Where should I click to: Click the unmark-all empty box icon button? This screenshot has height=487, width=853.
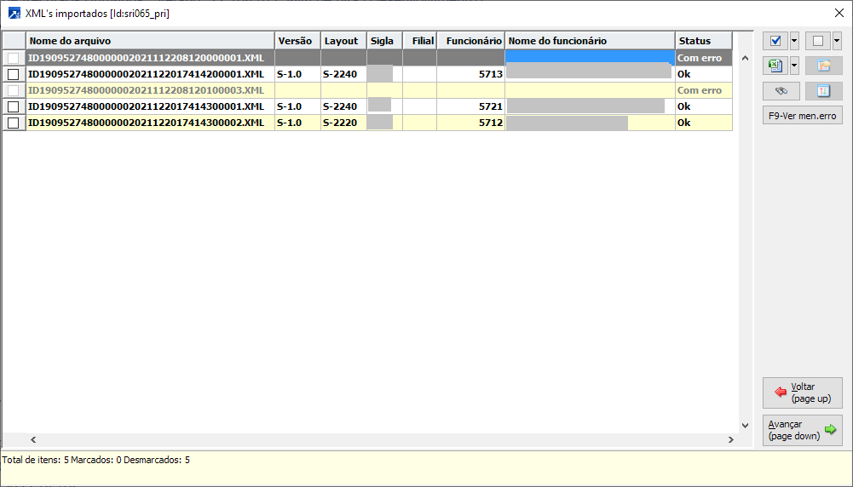(817, 41)
